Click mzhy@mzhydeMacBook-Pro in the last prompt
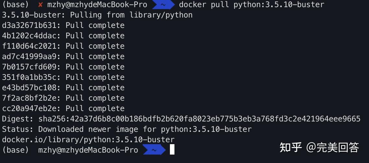This screenshot has width=369, height=163. click(88, 150)
